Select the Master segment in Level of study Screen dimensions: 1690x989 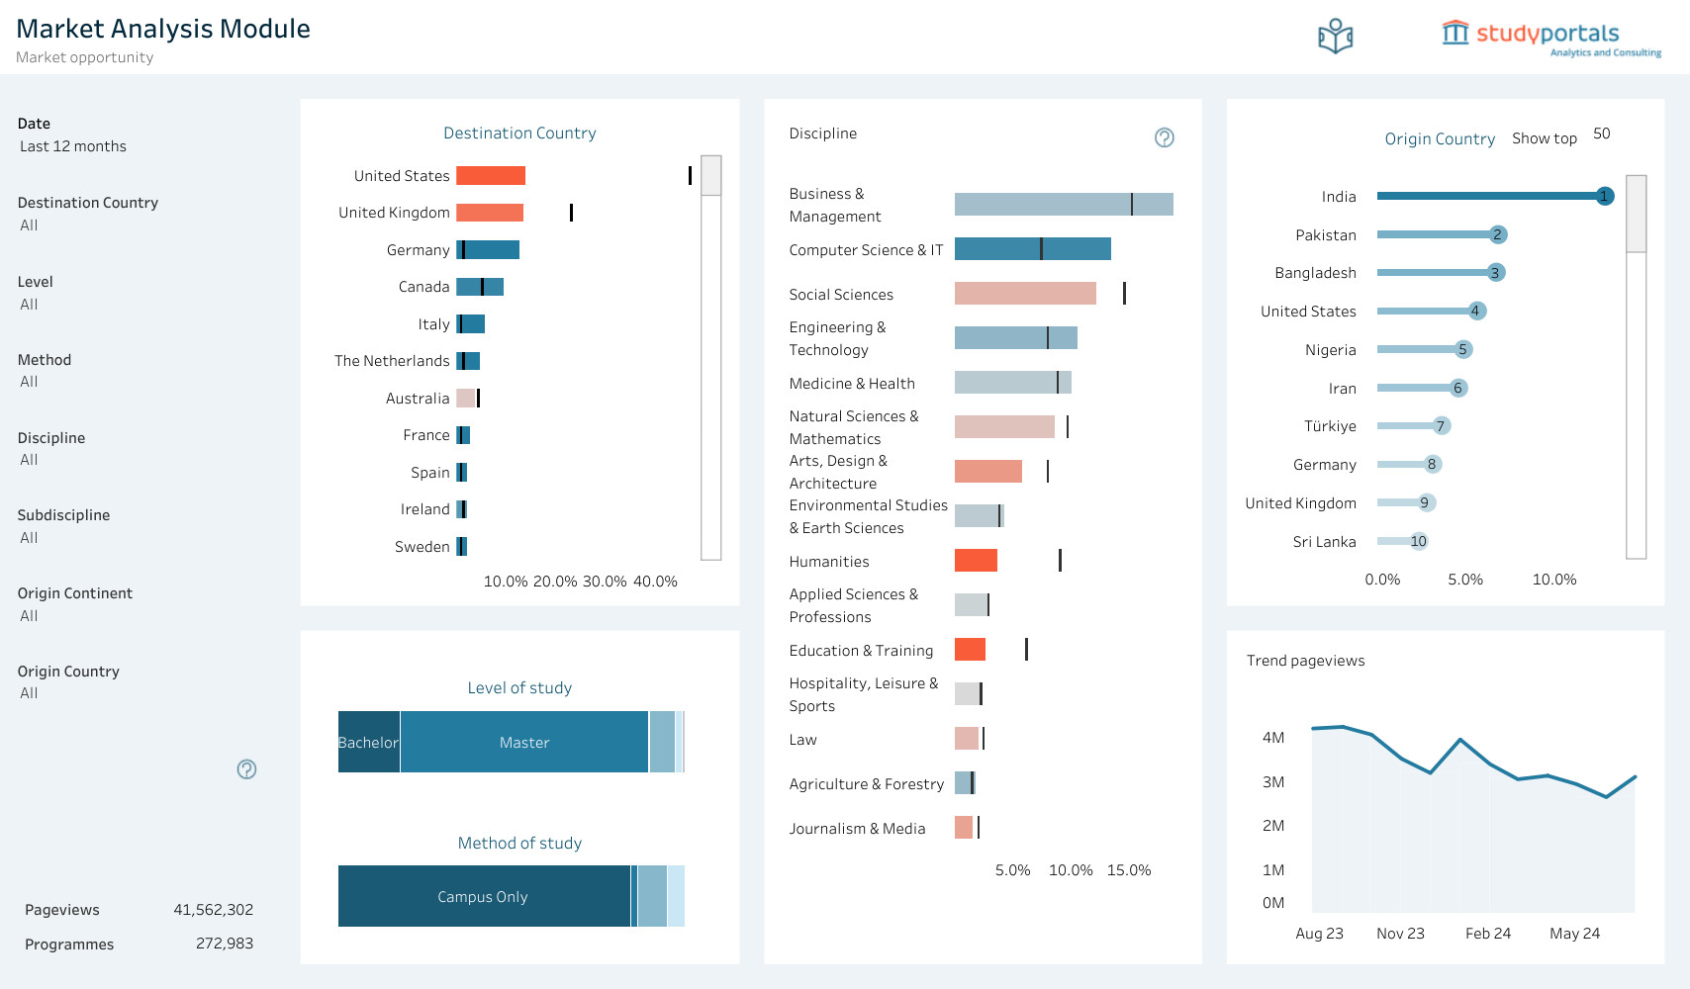[524, 742]
